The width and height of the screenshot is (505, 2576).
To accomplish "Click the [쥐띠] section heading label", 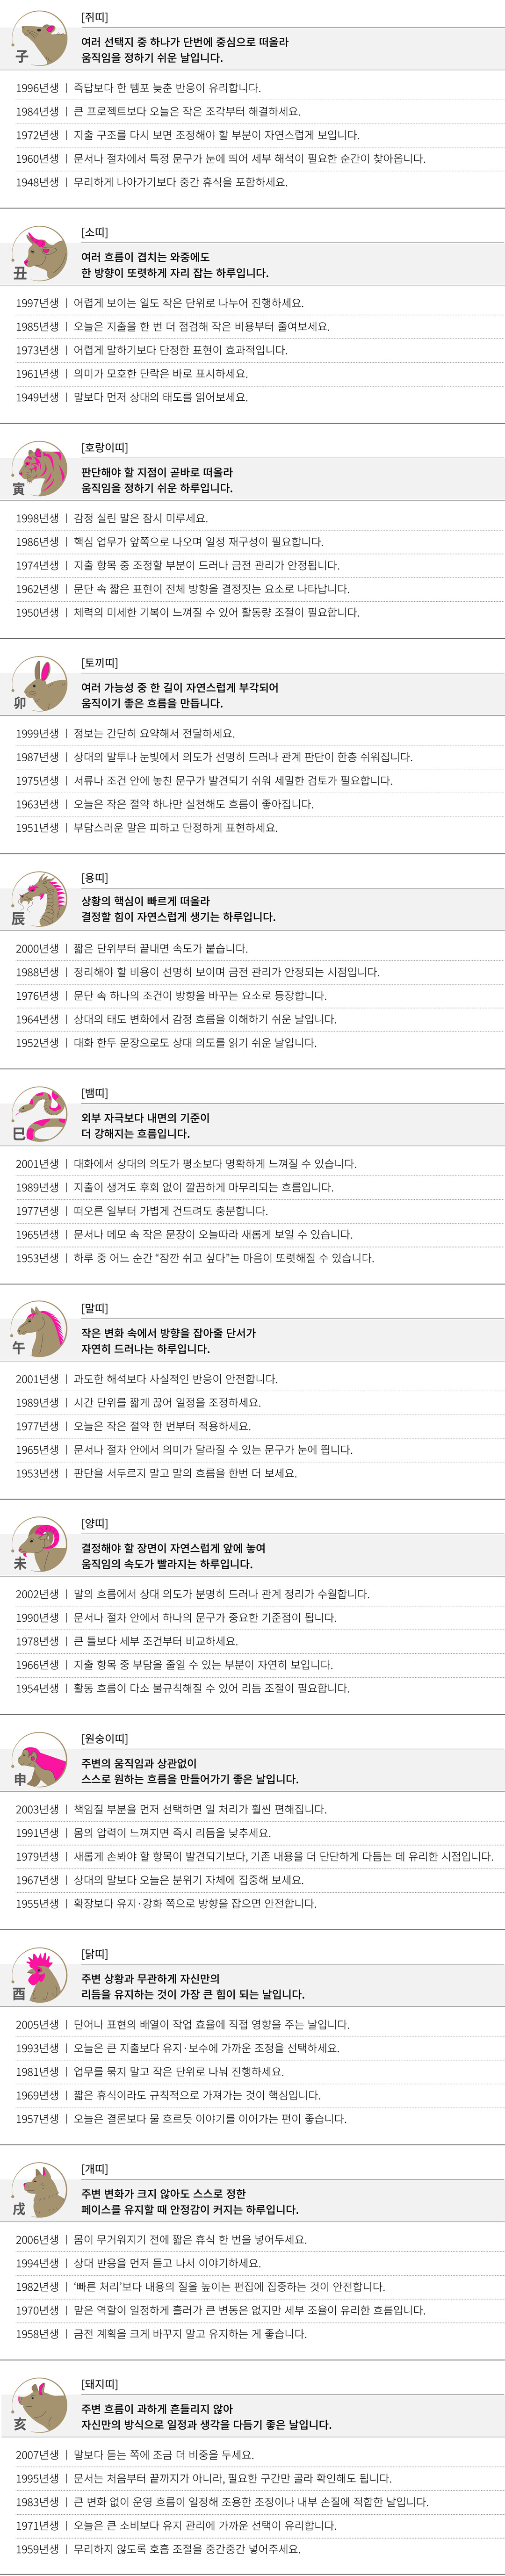I will coord(94,18).
